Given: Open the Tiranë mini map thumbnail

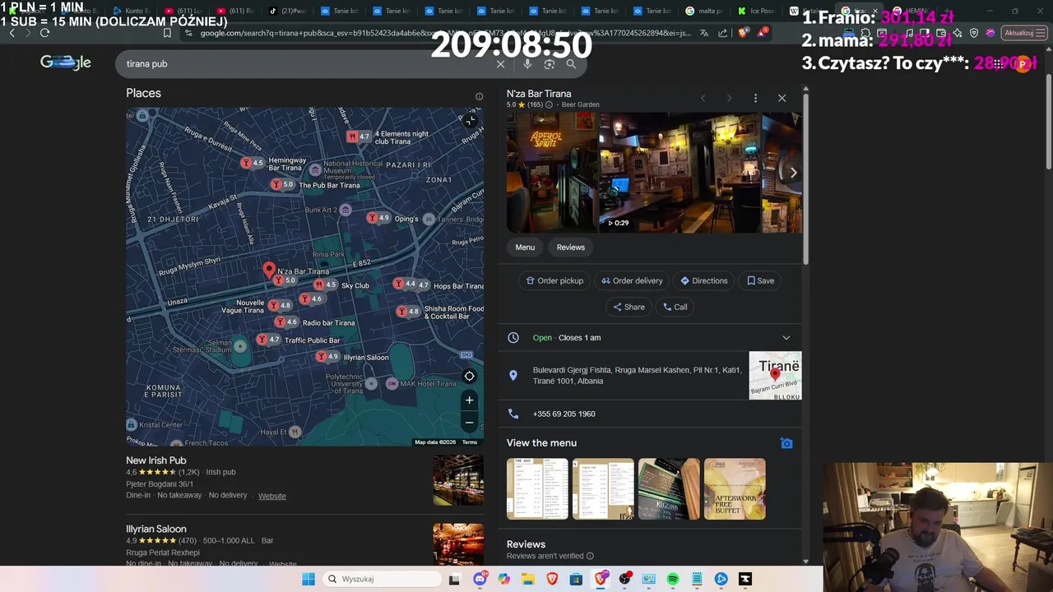Looking at the screenshot, I should (x=775, y=376).
